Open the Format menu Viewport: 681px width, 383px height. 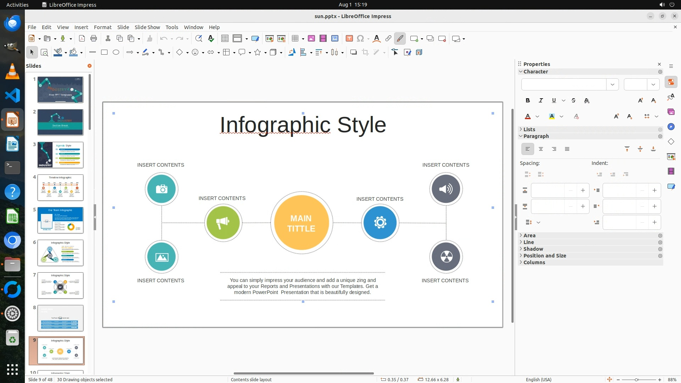tap(103, 27)
